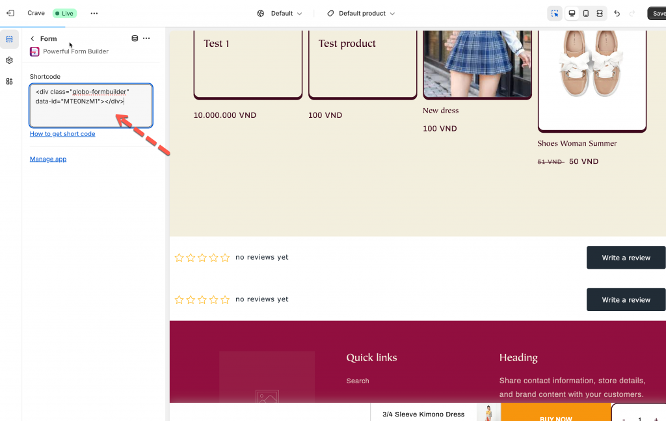666x421 pixels.
Task: Open the Sections panel icon in sidebar
Action: click(9, 39)
